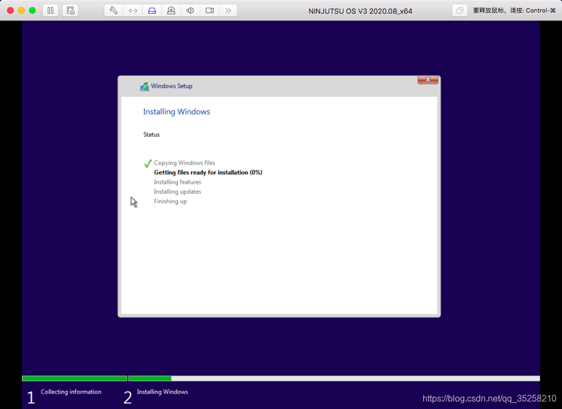Click 'Collecting information' step label
The height and width of the screenshot is (409, 562).
[x=71, y=391]
